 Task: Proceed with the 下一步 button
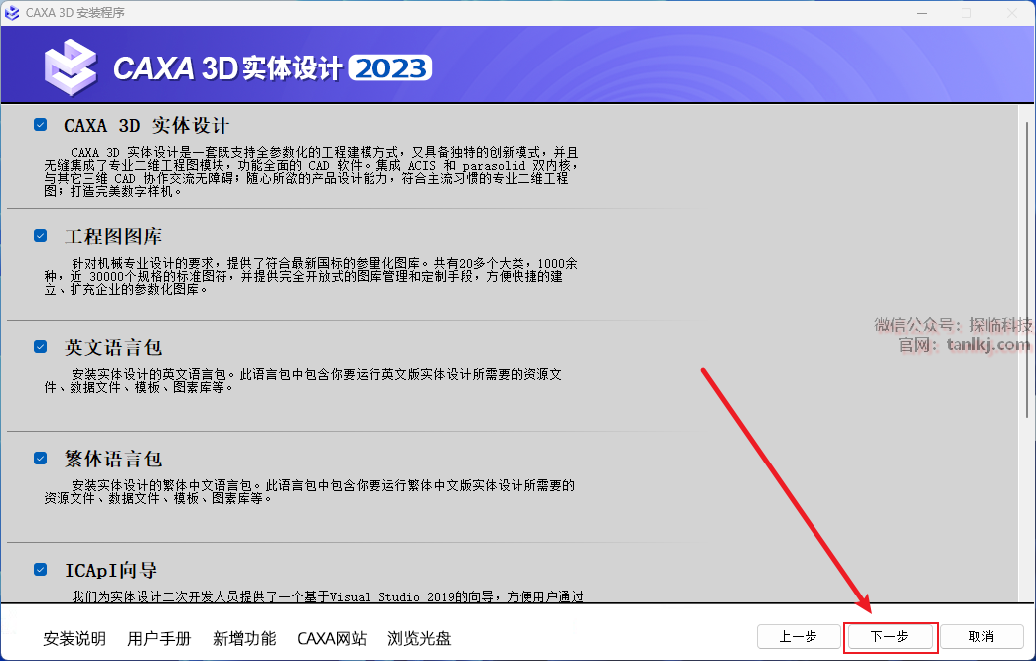(x=889, y=637)
